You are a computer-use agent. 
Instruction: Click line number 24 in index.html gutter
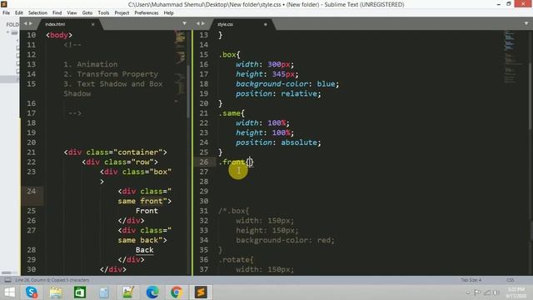pos(32,191)
